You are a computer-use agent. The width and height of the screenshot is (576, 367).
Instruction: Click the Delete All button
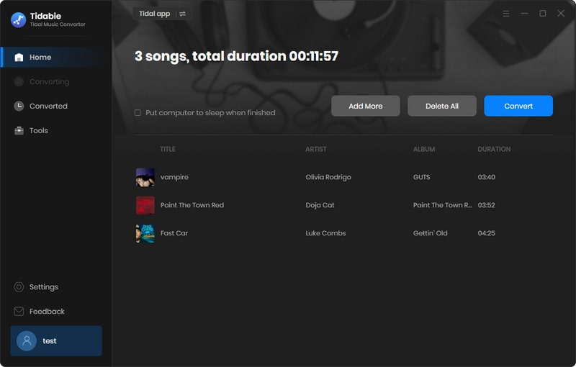(x=442, y=106)
